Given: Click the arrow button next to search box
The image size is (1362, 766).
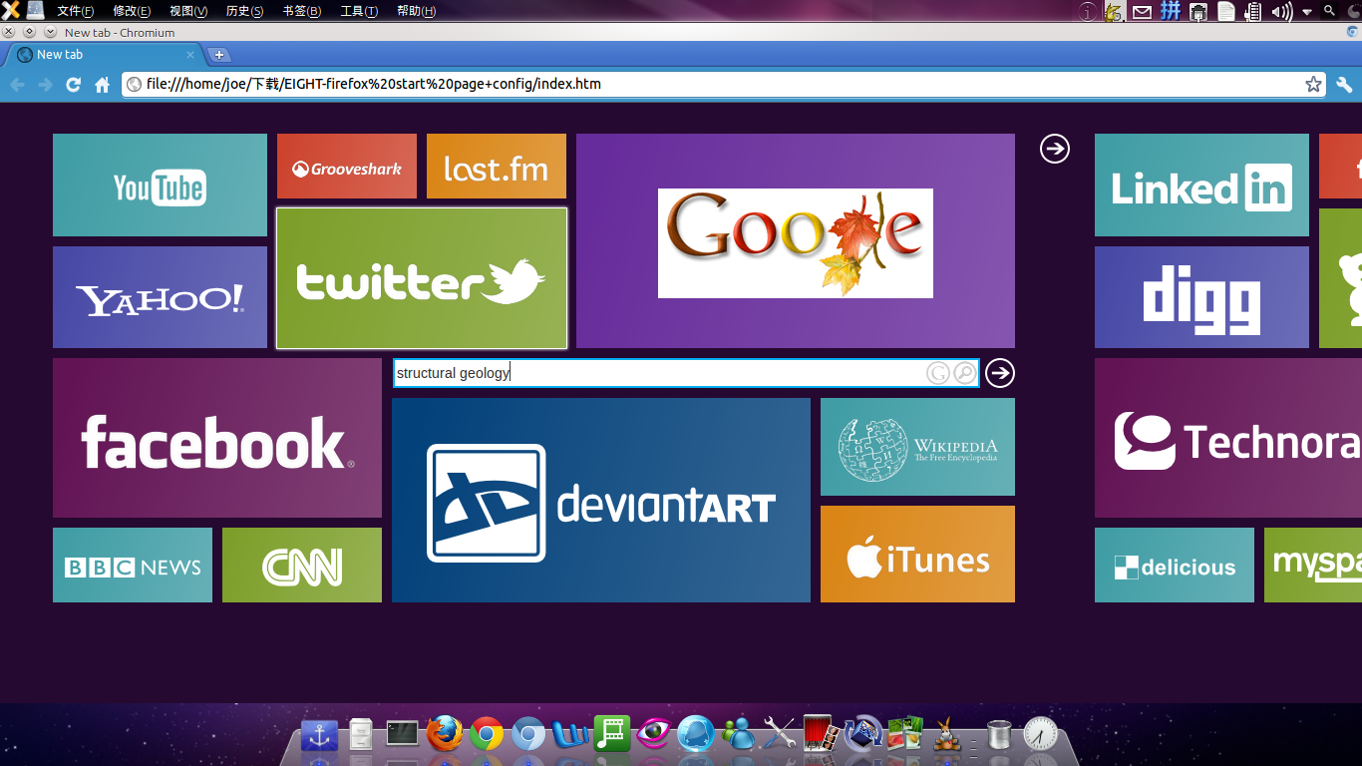Looking at the screenshot, I should point(1000,373).
